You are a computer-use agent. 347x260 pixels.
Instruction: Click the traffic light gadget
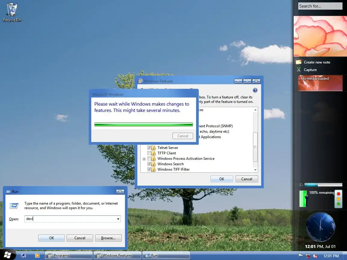[x=338, y=199]
